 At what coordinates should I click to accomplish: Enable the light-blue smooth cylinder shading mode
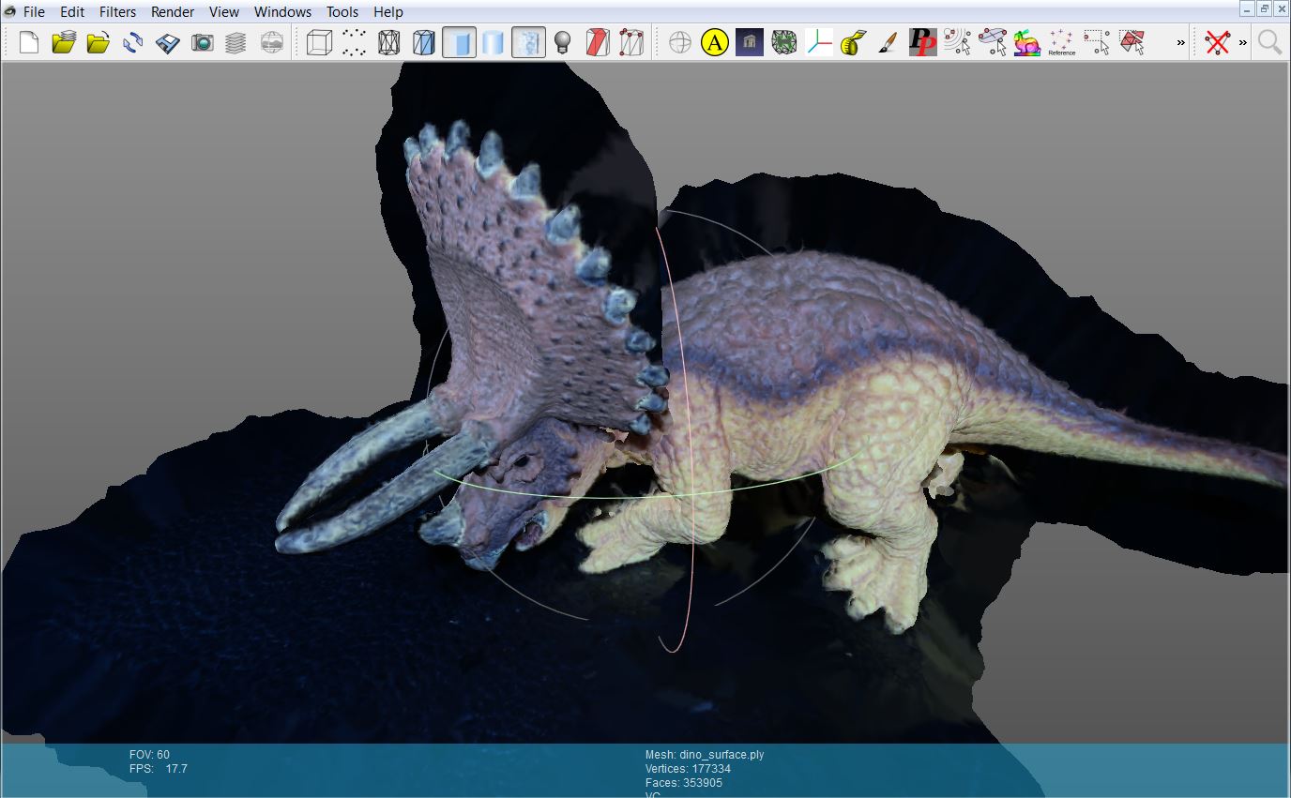pyautogui.click(x=494, y=42)
